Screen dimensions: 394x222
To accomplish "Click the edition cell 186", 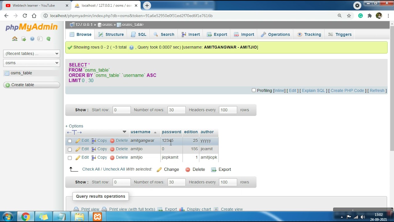I will (x=191, y=149).
